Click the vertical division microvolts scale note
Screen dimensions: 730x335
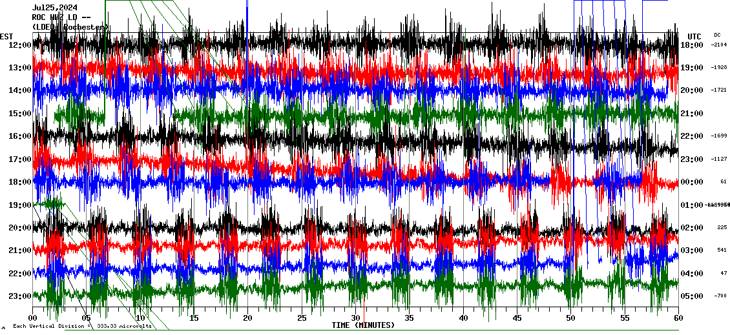[81, 327]
